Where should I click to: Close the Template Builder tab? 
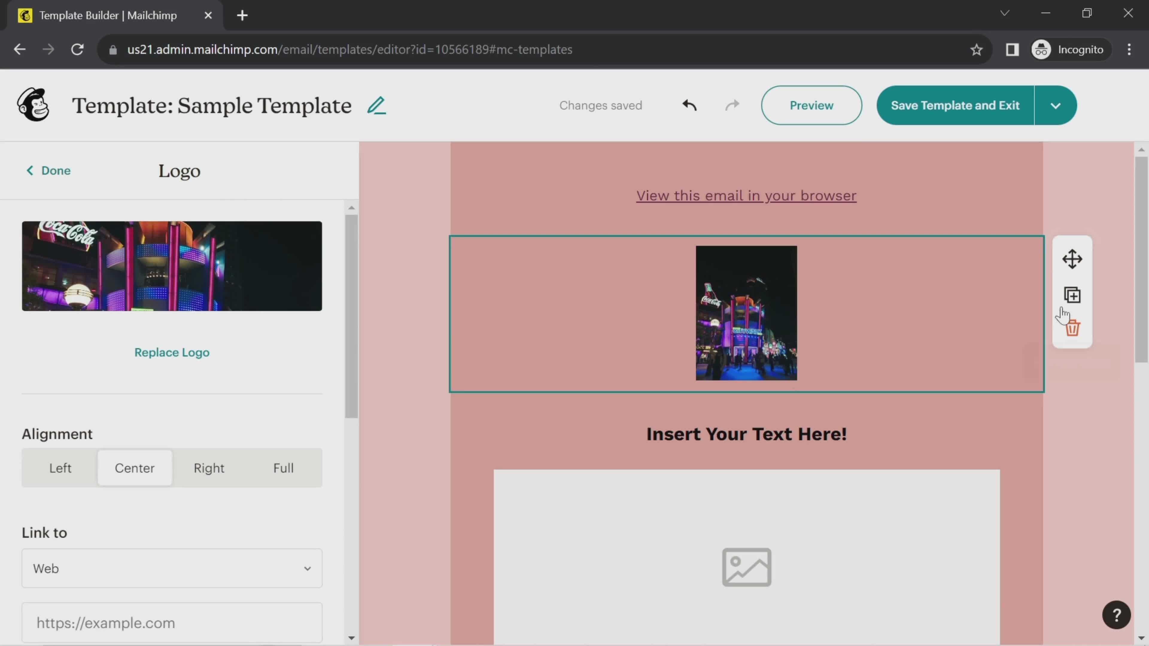208,16
